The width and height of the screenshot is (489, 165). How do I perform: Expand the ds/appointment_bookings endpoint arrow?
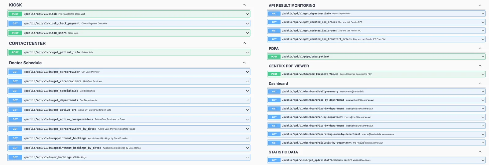pos(247,138)
